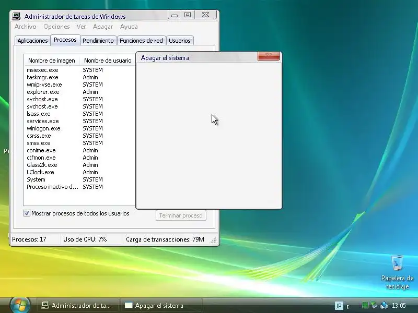
Task: Click the safely remove hardware tray icon
Action: tap(374, 305)
